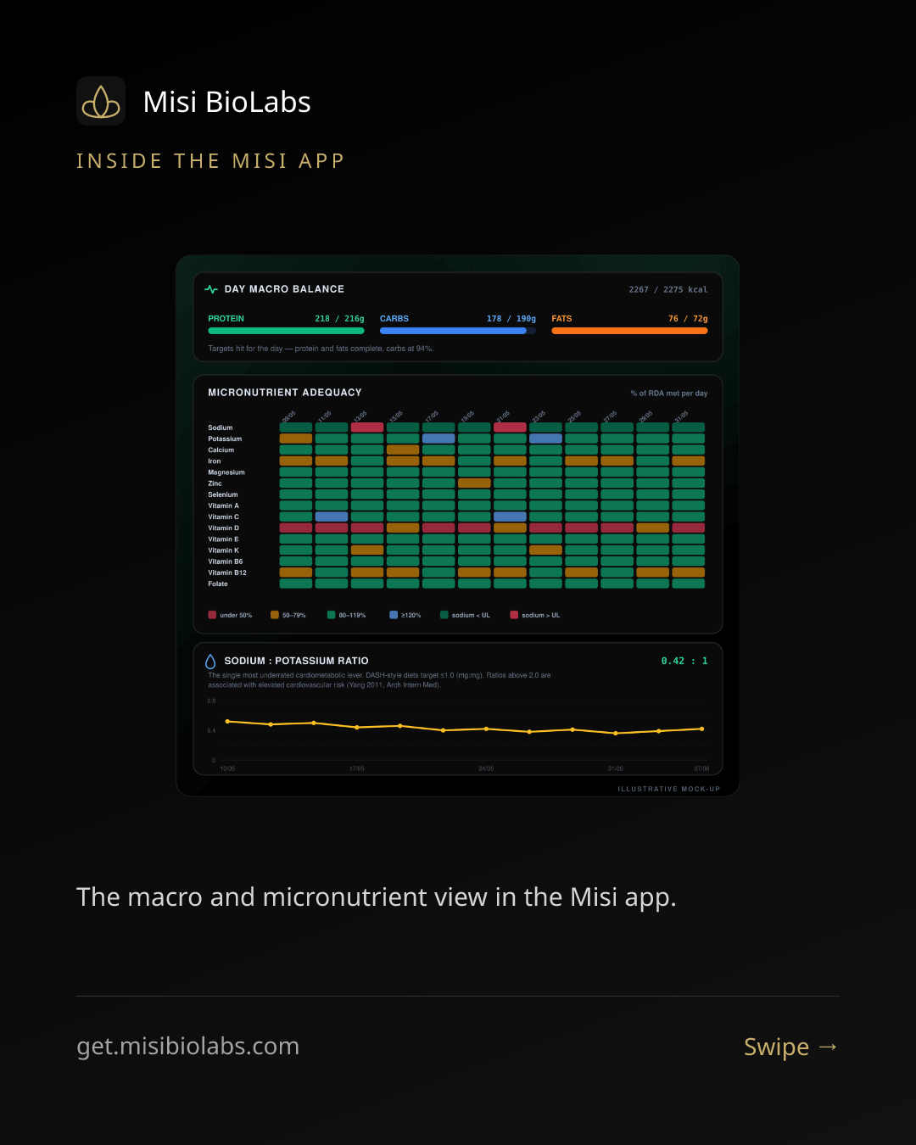The image size is (916, 1145).
Task: Click the macro and micronutrient view caption
Action: (377, 897)
